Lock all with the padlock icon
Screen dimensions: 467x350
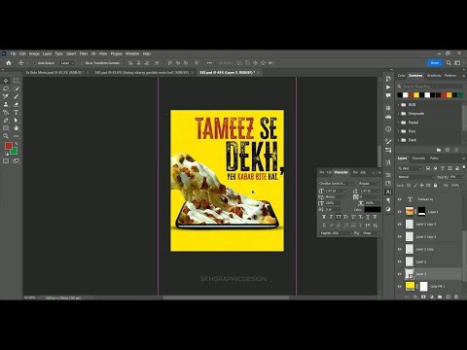tap(435, 186)
